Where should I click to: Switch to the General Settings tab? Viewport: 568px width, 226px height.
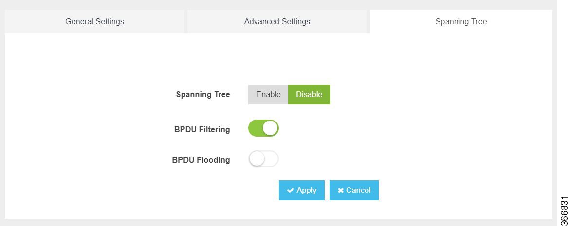(x=94, y=22)
